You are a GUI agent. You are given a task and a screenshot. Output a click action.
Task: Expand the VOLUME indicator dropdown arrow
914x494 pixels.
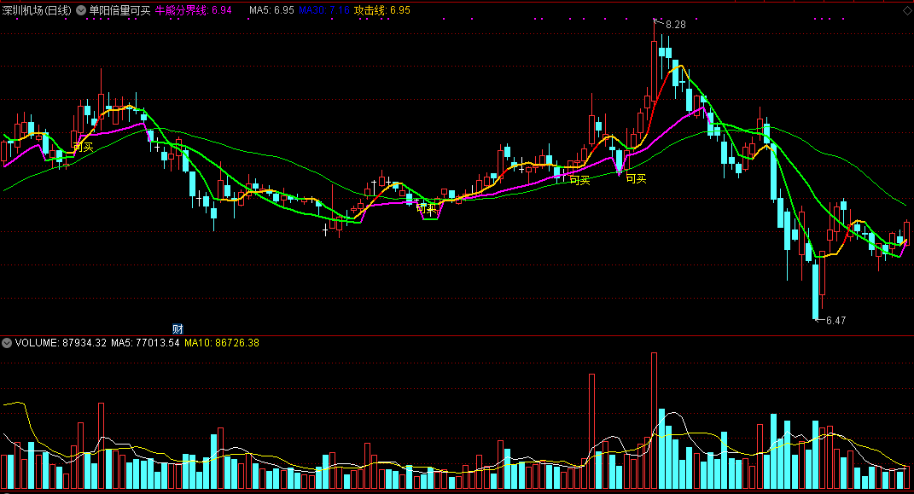pos(7,343)
